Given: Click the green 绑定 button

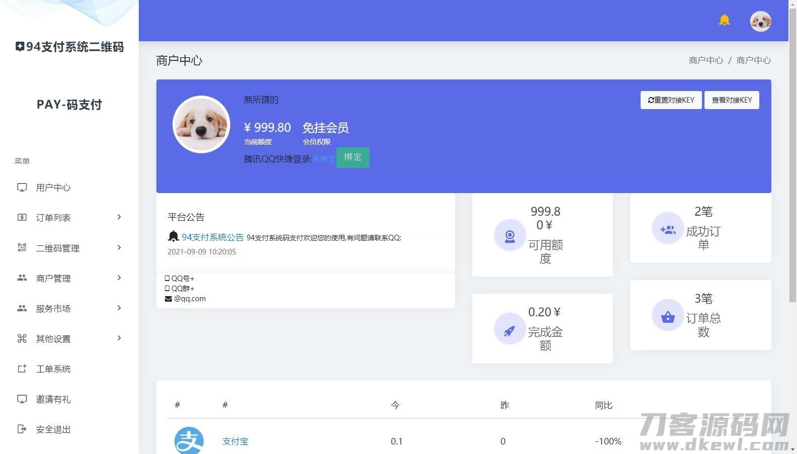Looking at the screenshot, I should [352, 157].
